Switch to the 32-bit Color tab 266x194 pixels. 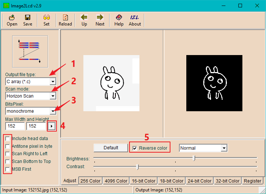228,181
